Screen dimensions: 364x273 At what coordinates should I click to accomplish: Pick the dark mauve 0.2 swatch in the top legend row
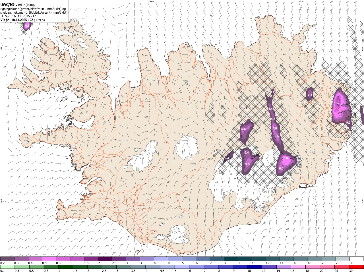(x=7, y=259)
